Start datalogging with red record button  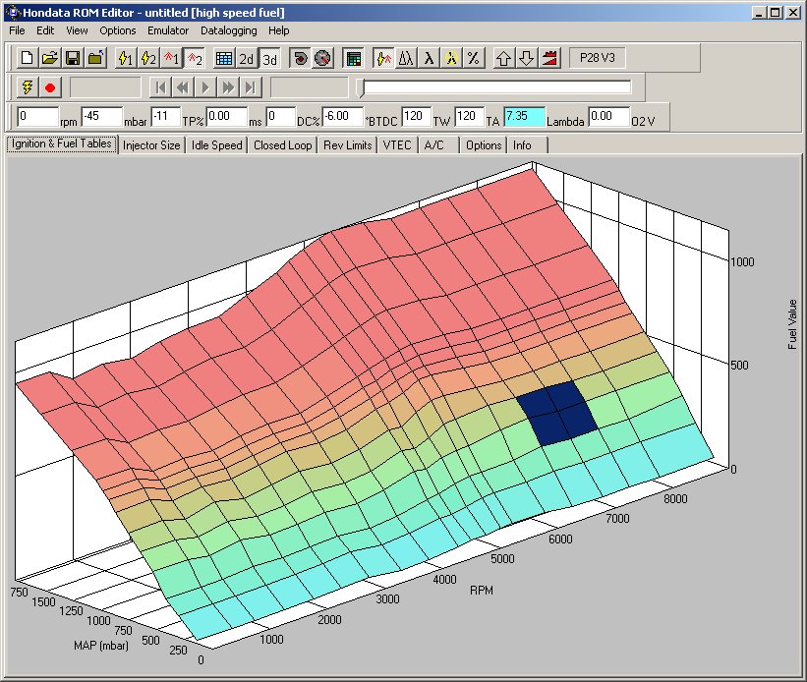[50, 87]
